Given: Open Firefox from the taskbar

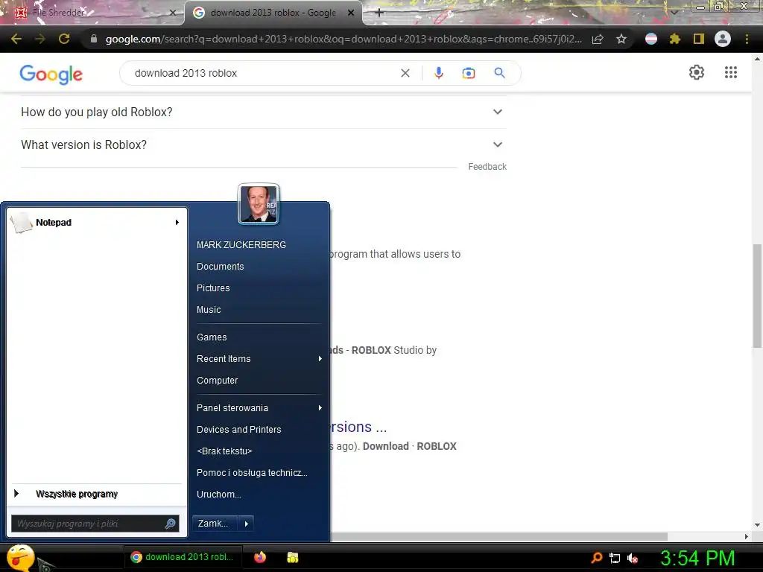Looking at the screenshot, I should pyautogui.click(x=260, y=557).
